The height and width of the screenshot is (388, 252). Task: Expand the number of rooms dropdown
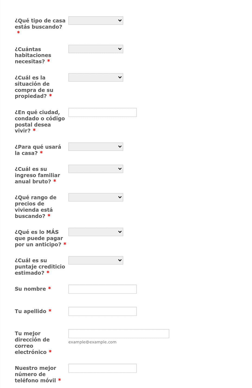96,49
